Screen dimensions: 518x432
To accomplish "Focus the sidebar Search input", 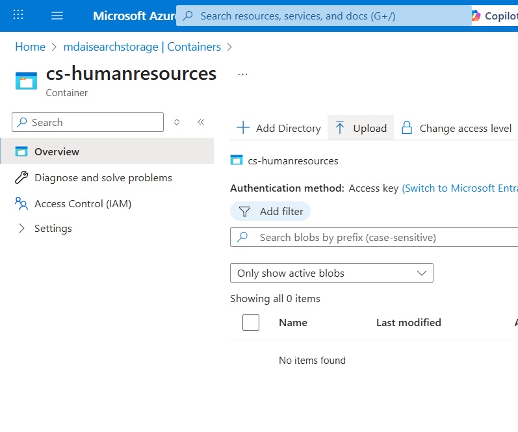I will click(88, 122).
